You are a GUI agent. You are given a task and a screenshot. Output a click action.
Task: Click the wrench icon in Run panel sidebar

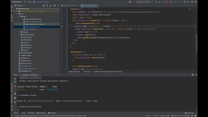click(15, 82)
